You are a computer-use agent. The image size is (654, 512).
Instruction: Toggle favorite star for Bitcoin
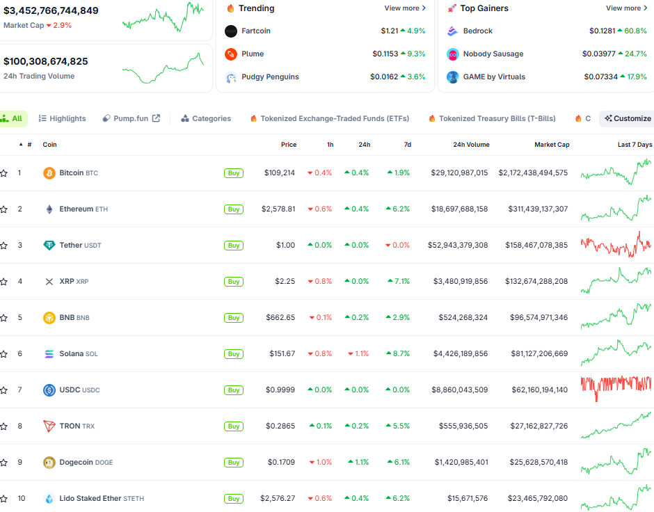(x=4, y=173)
